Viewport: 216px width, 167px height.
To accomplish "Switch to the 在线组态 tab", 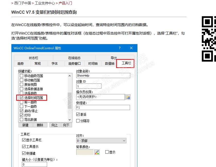I will tap(74, 58).
